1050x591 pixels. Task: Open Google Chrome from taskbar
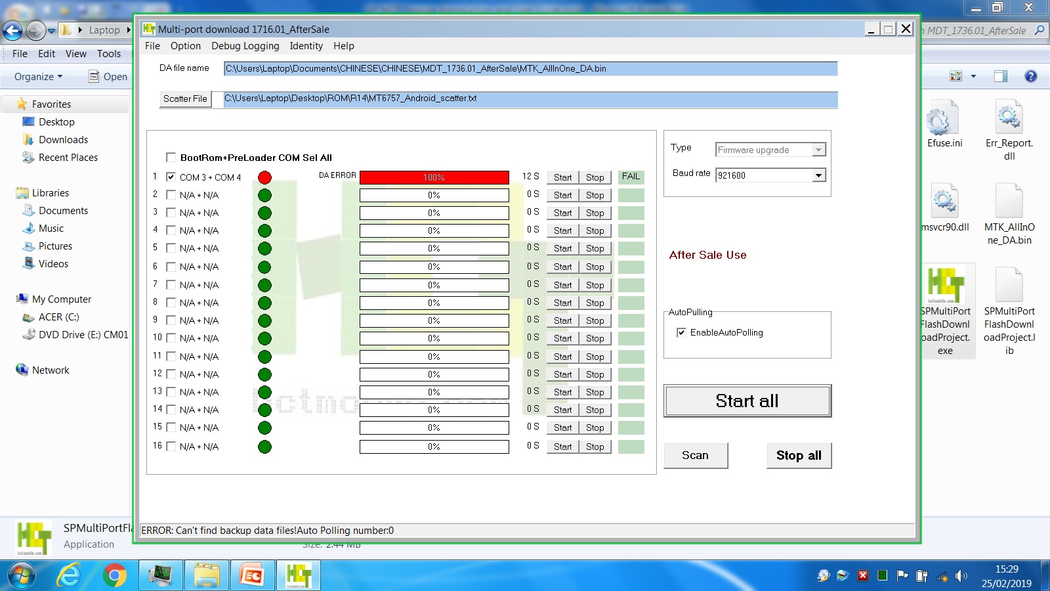point(114,576)
